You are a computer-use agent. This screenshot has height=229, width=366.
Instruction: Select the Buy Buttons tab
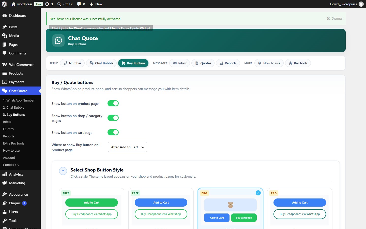pos(133,63)
